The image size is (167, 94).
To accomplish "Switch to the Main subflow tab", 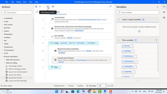I will coord(58,12).
